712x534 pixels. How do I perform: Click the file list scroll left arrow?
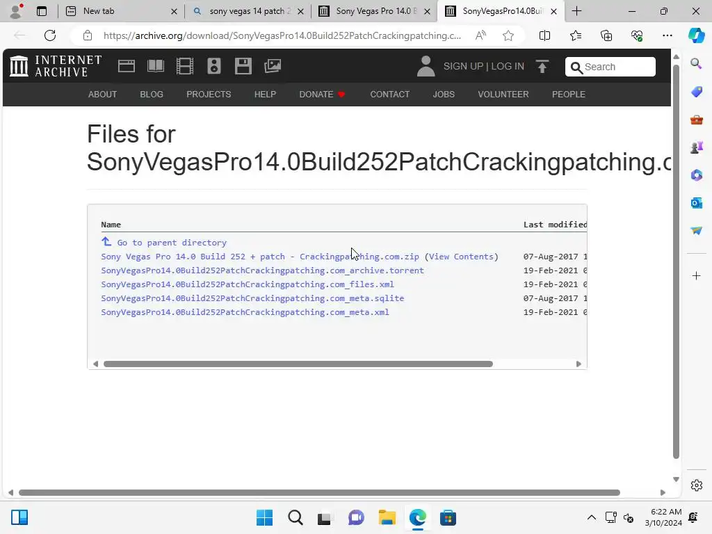pyautogui.click(x=95, y=364)
